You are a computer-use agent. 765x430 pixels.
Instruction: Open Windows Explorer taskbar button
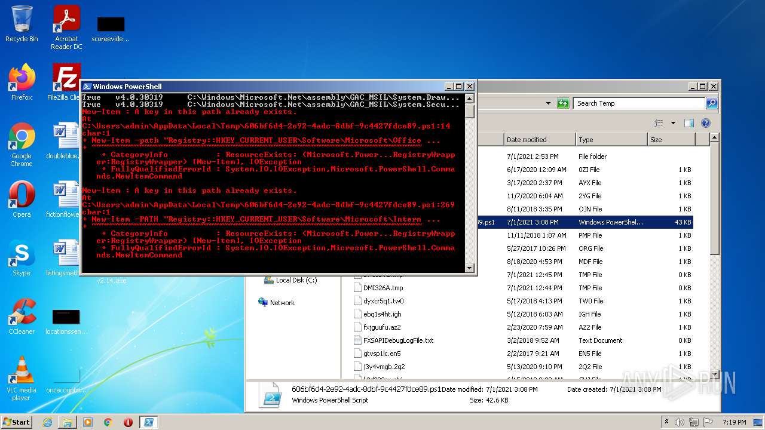click(68, 422)
